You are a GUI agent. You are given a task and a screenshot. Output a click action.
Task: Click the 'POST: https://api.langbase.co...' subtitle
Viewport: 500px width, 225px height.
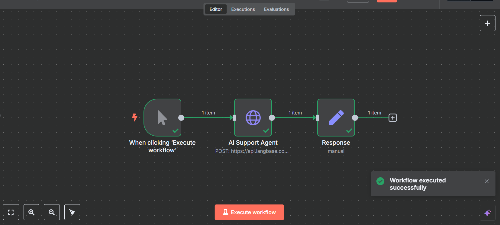(252, 151)
